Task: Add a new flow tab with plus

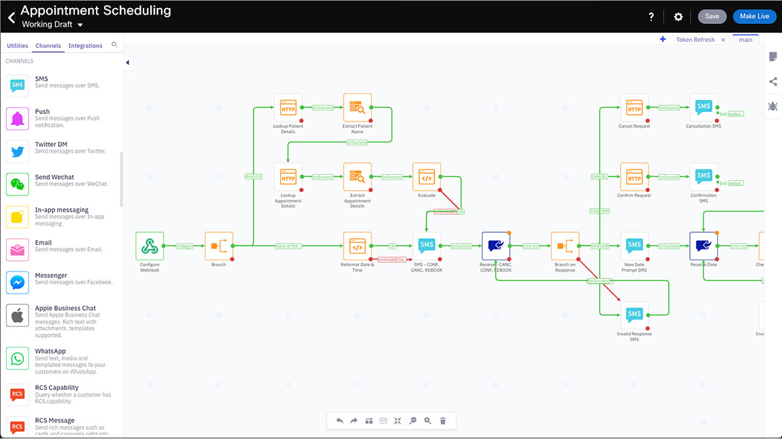Action: point(663,39)
